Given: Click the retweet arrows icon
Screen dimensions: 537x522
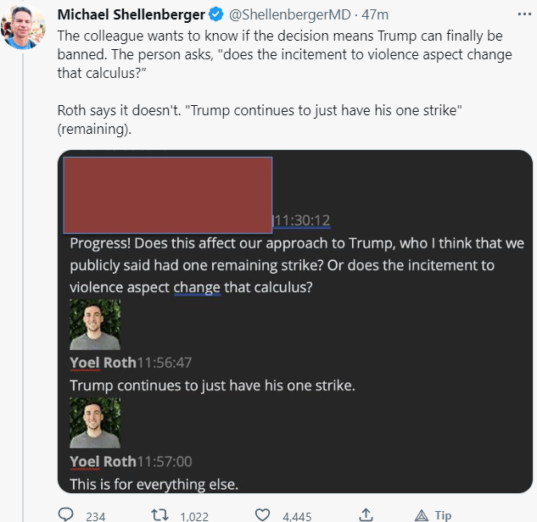Looking at the screenshot, I should (159, 514).
